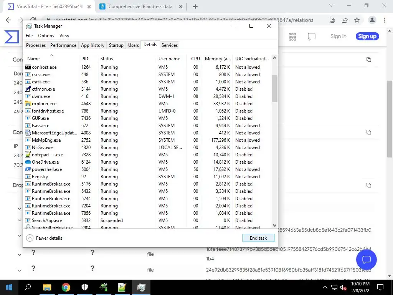The width and height of the screenshot is (393, 295).
Task: Open Task Manager File menu
Action: point(29,36)
